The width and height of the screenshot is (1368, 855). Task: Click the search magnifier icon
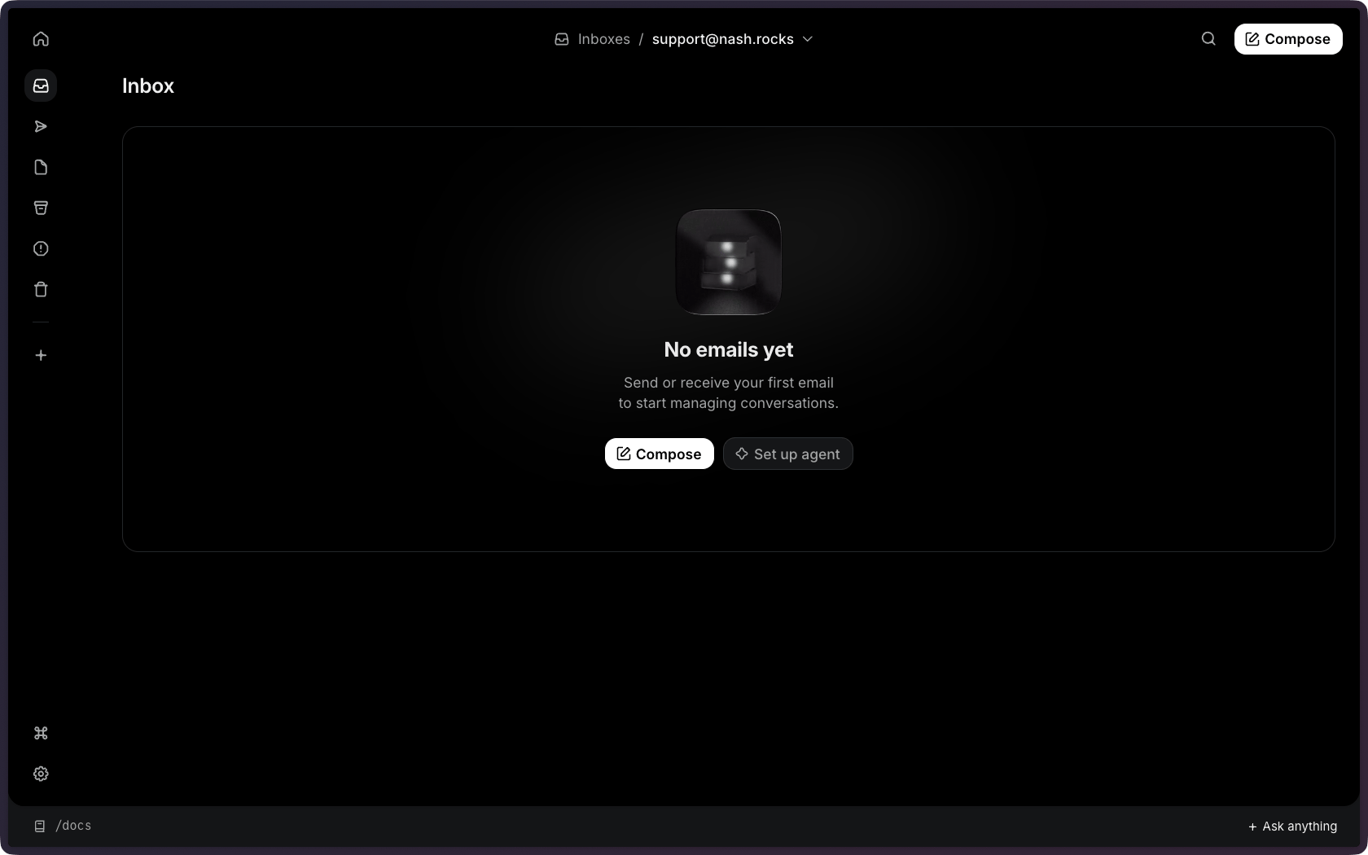click(x=1208, y=38)
